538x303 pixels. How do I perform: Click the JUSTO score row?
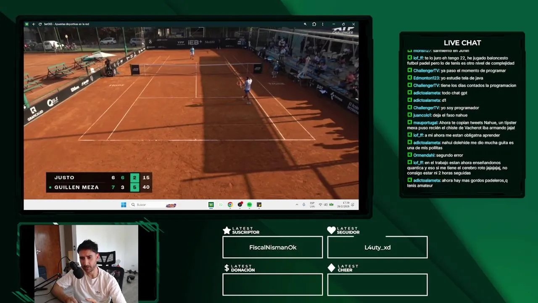[x=99, y=178]
